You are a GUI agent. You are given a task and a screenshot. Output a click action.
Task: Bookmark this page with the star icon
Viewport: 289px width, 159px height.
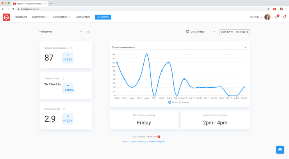(268, 9)
